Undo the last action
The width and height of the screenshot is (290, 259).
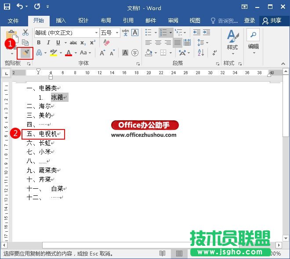pos(20,7)
